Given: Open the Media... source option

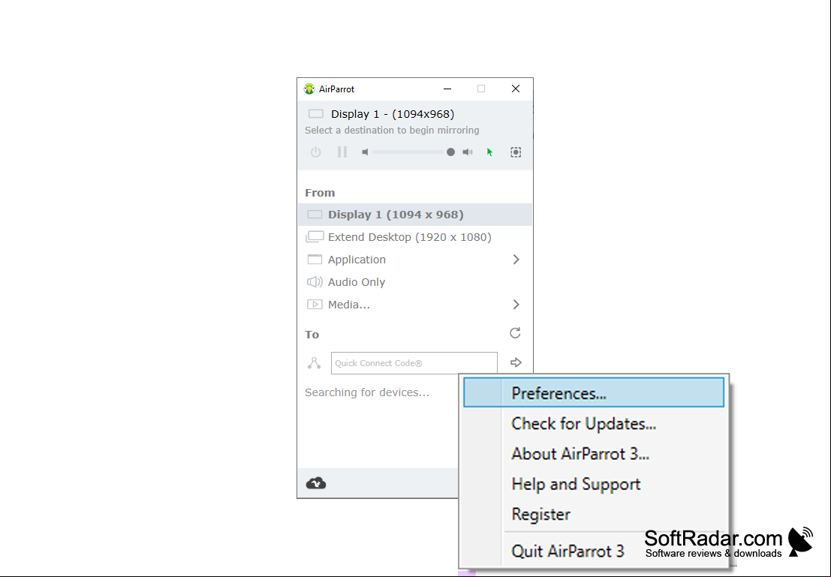Looking at the screenshot, I should coord(415,305).
